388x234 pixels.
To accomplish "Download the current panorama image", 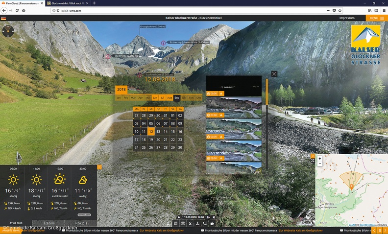I will pos(197,223).
